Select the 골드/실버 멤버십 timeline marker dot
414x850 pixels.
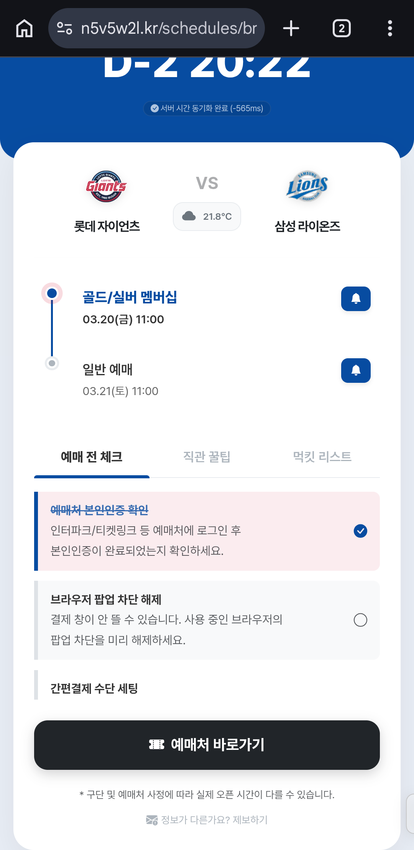pos(52,293)
